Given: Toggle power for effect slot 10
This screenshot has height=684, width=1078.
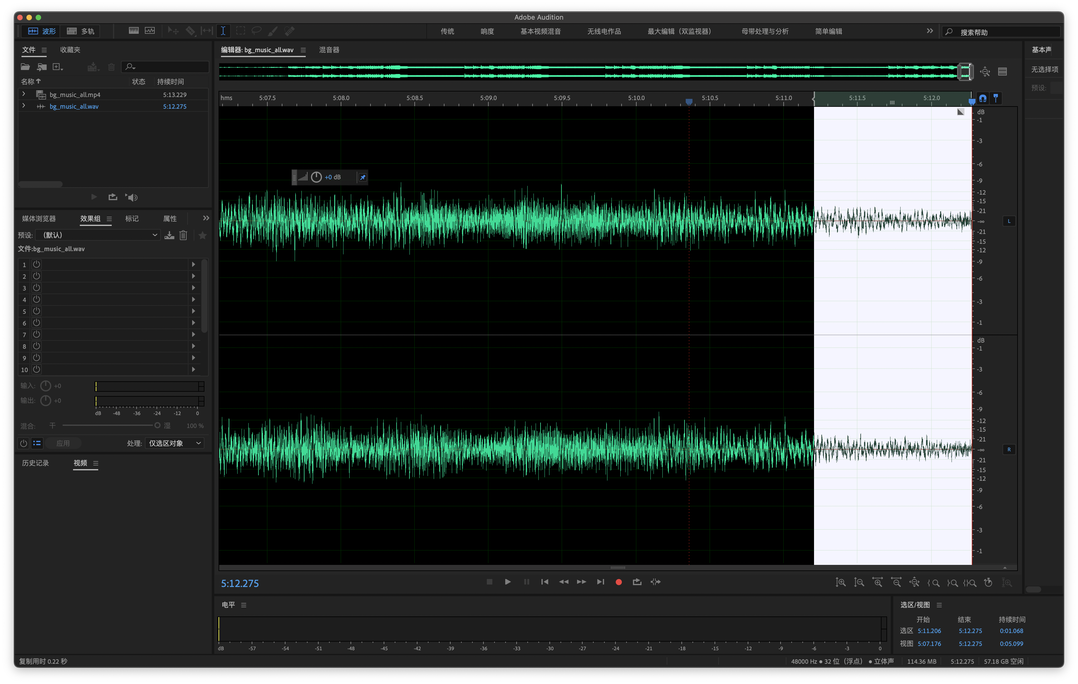Looking at the screenshot, I should [x=37, y=369].
